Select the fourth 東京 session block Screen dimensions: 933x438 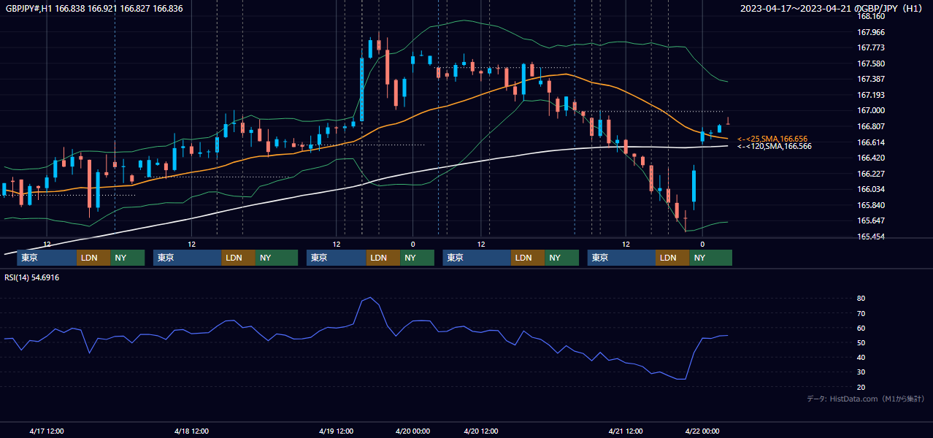coord(477,258)
